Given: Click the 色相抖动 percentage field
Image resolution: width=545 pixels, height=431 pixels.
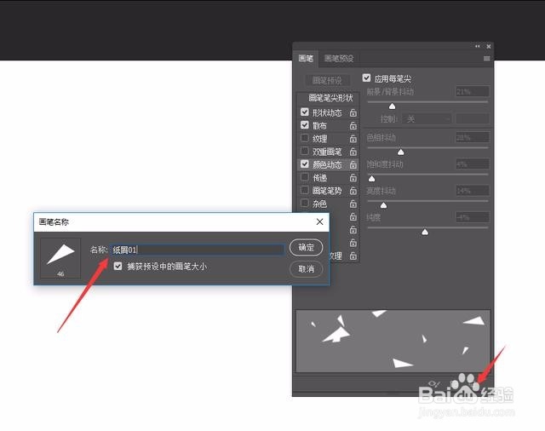Looking at the screenshot, I should pos(473,138).
